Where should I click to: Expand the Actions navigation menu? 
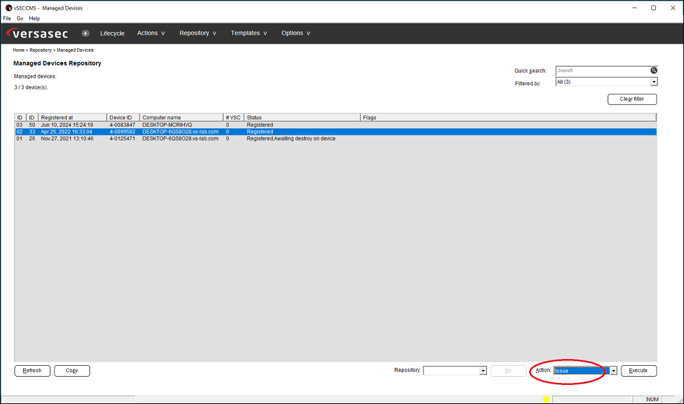[151, 33]
